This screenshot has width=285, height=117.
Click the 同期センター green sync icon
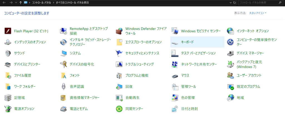(119, 109)
